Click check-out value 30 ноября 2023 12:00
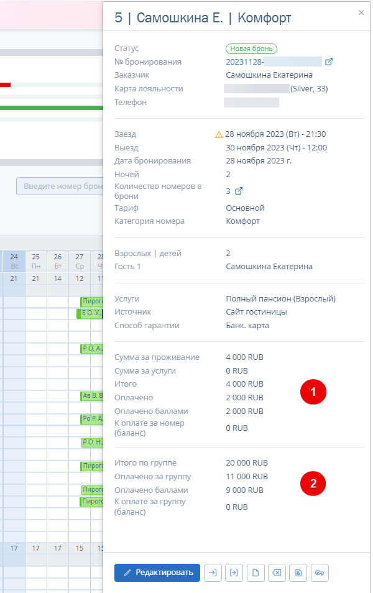Screen dimensions: 373x593 click(x=276, y=147)
